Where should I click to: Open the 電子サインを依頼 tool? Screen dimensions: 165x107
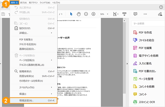click(146, 56)
